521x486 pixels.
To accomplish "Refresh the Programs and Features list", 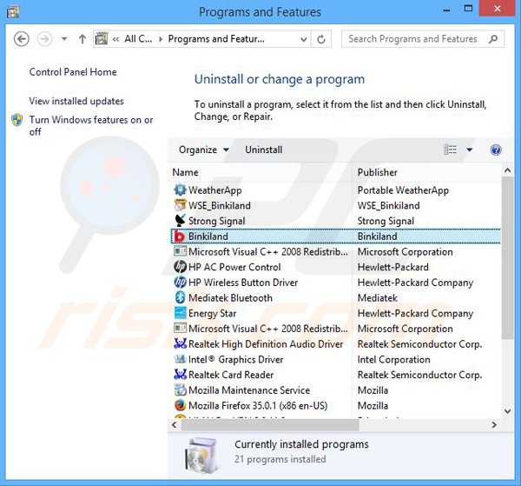I will click(321, 39).
